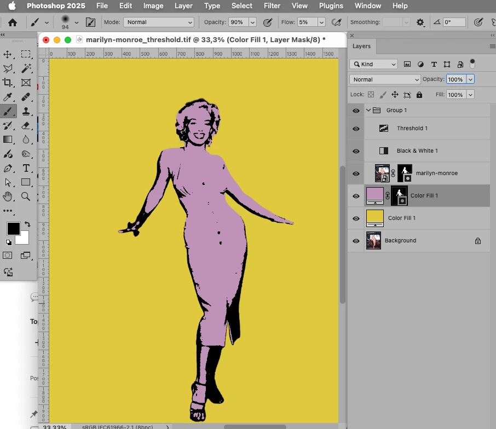Select the Zoom tool
Image resolution: width=496 pixels, height=429 pixels.
(x=26, y=196)
